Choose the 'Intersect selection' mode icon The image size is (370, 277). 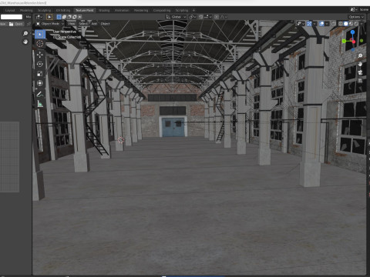(80, 17)
